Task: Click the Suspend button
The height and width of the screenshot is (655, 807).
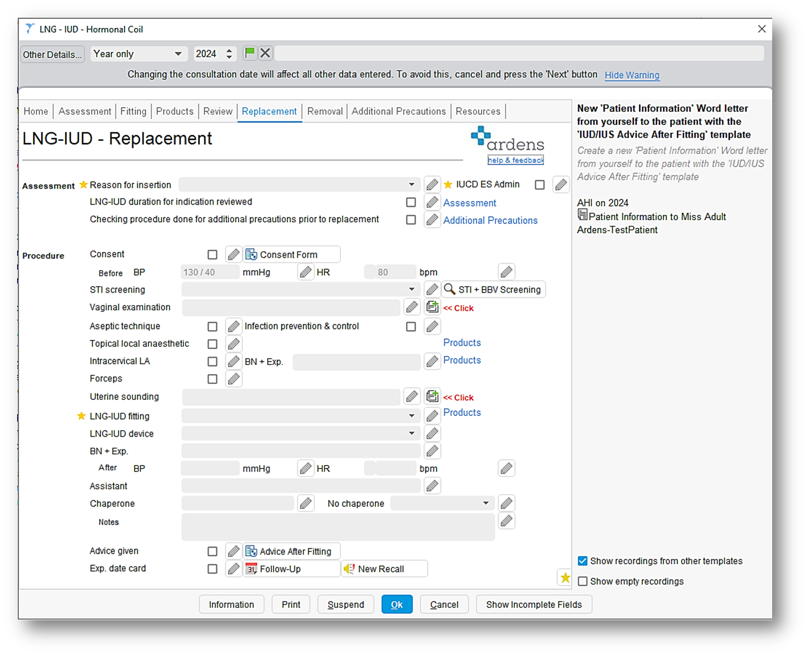Action: [346, 605]
